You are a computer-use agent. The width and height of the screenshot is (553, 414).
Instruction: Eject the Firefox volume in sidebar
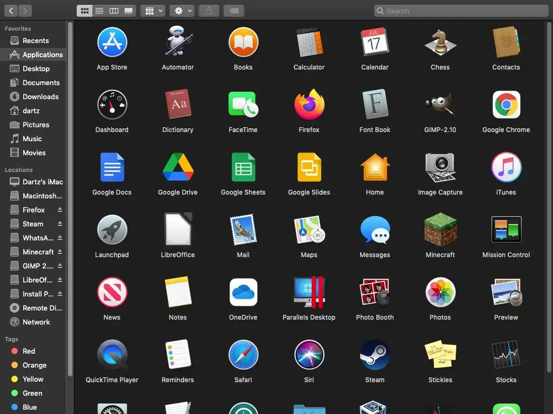pos(60,210)
